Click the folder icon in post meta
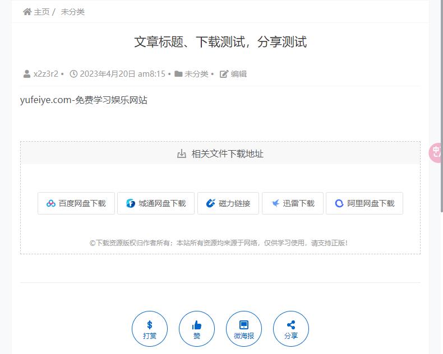Screen dimensions: 443x354 178,74
